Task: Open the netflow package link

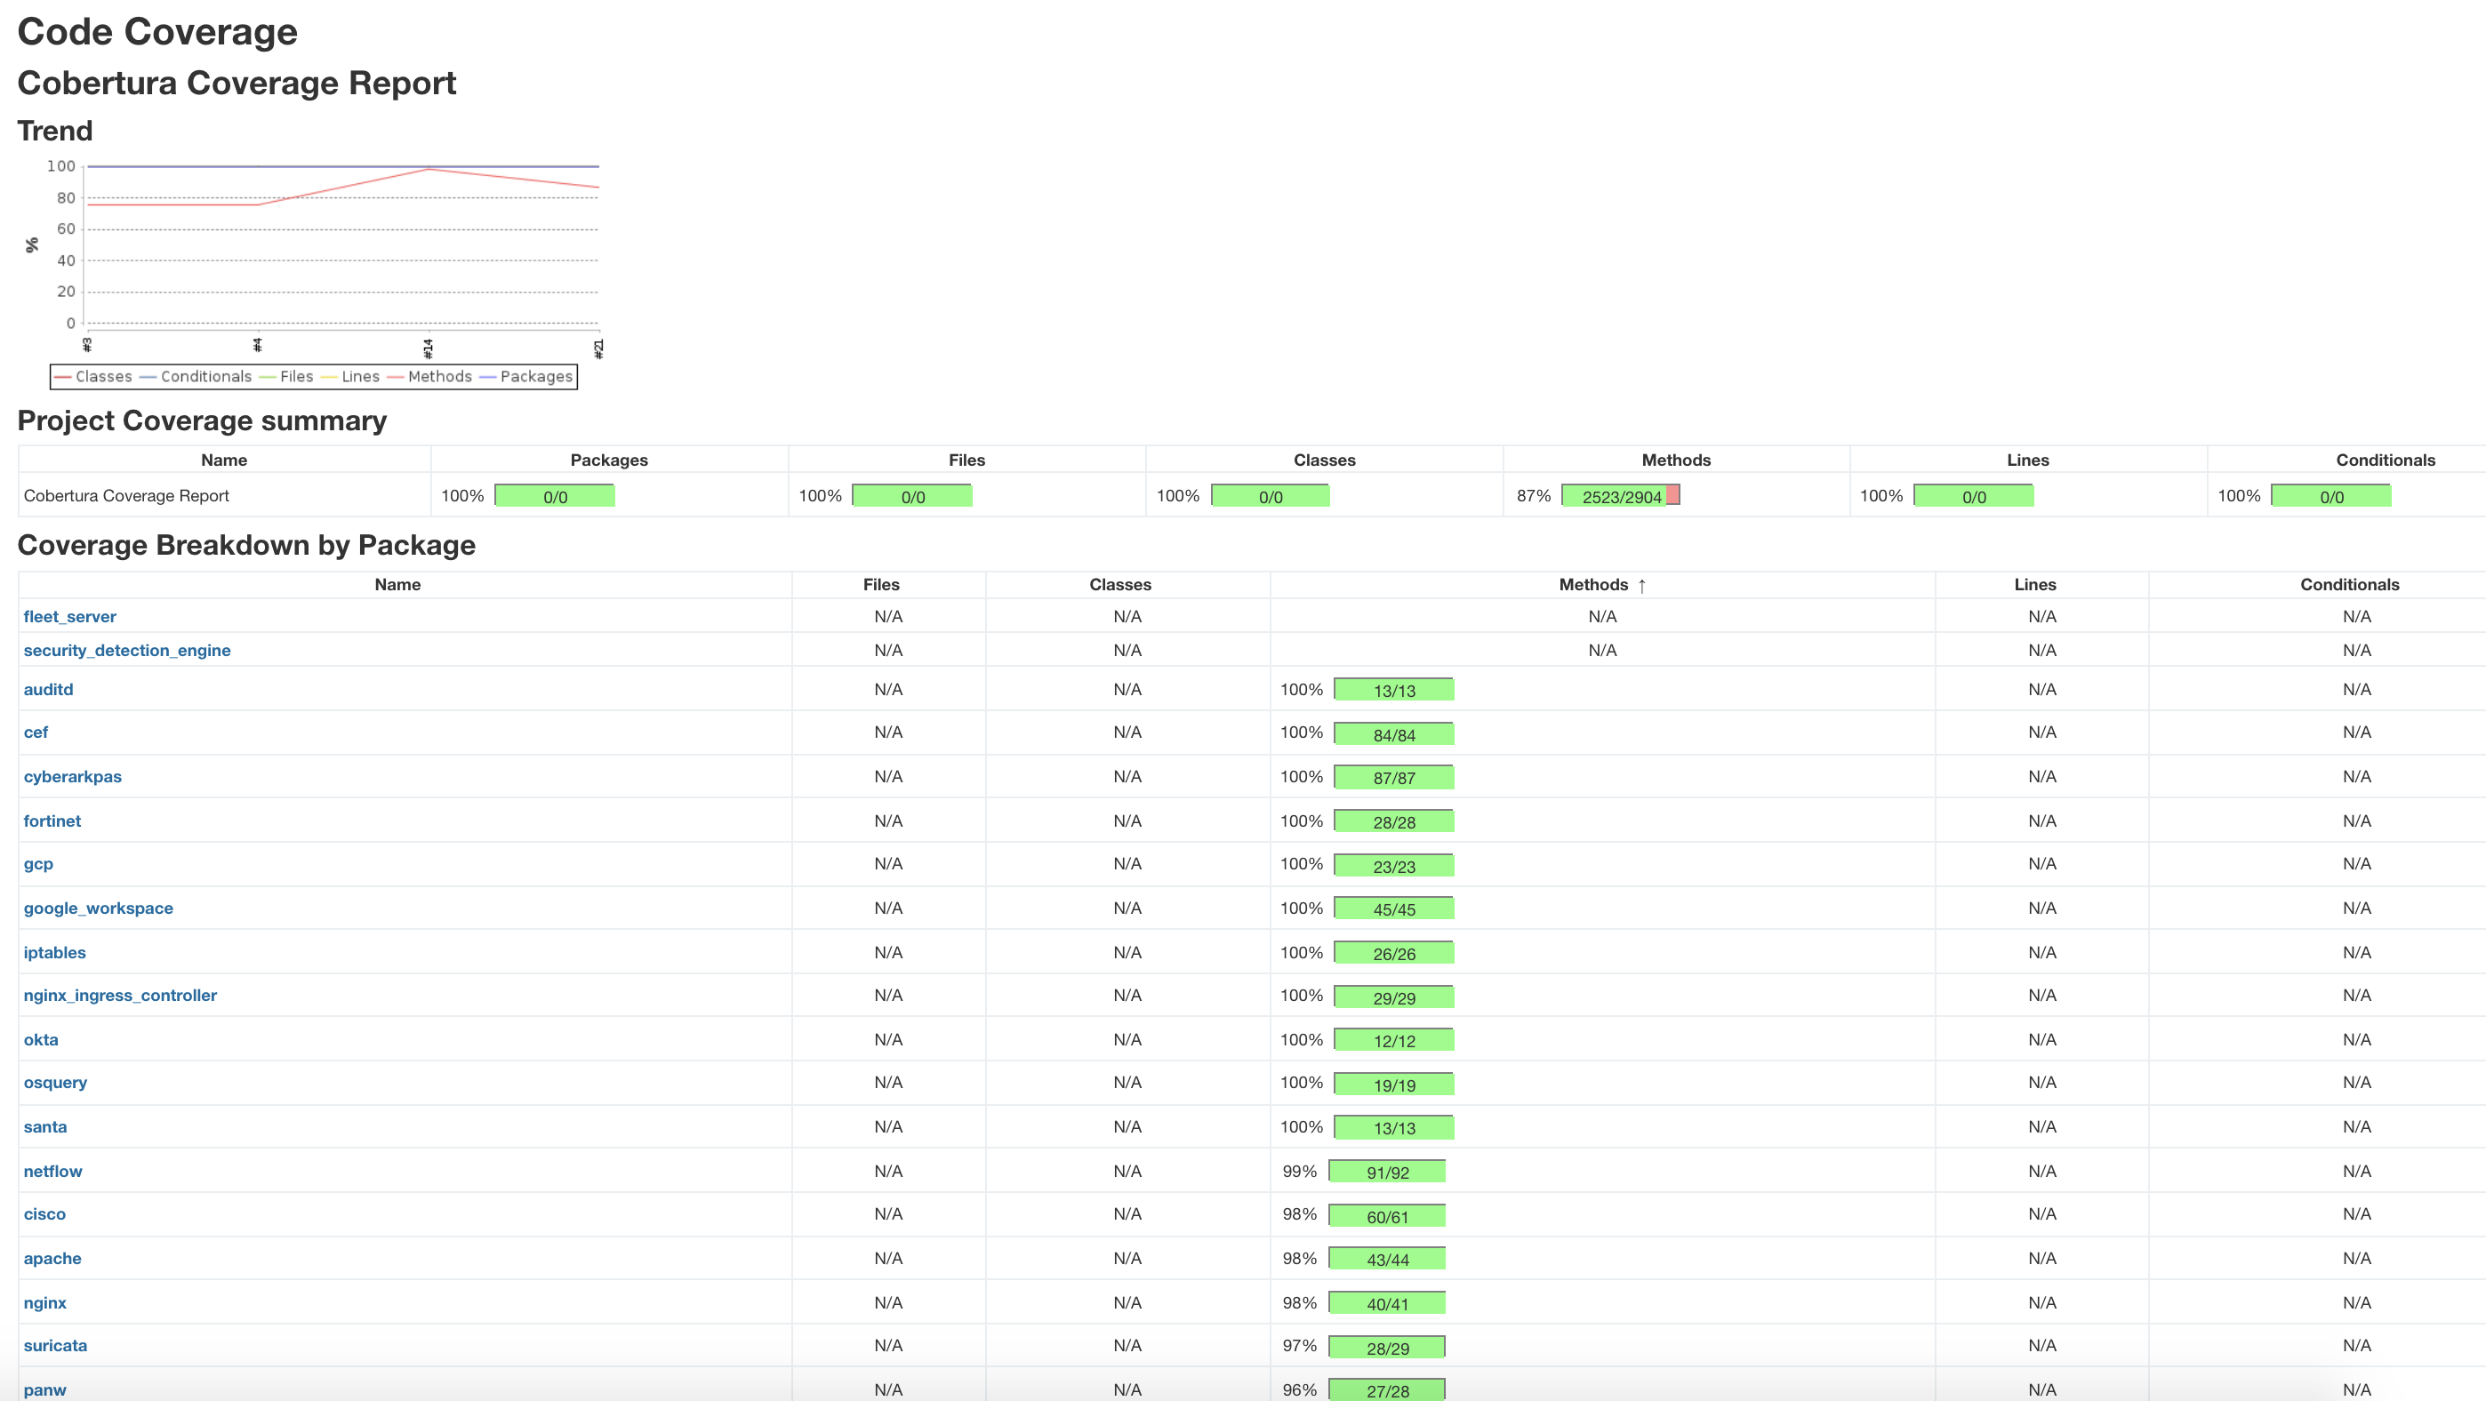Action: coord(53,1172)
